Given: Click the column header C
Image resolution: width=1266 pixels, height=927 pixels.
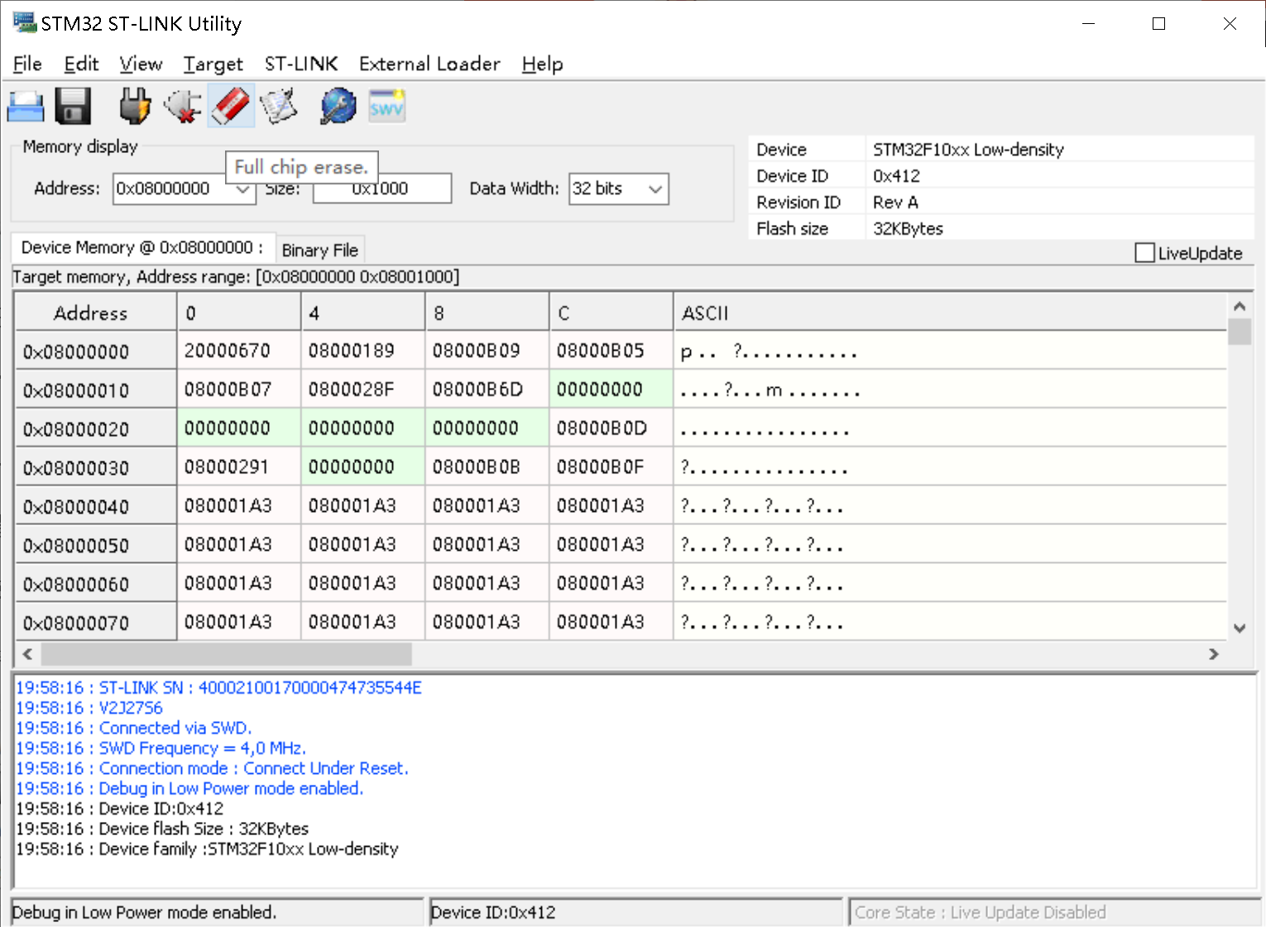Looking at the screenshot, I should pos(611,313).
